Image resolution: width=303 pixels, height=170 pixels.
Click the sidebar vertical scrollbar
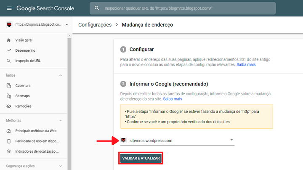(69, 104)
